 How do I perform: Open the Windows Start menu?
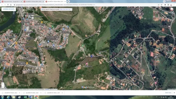pos(2,97)
